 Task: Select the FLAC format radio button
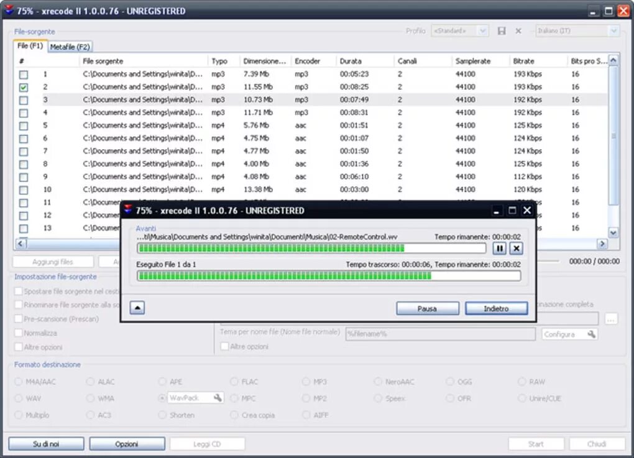pos(234,382)
